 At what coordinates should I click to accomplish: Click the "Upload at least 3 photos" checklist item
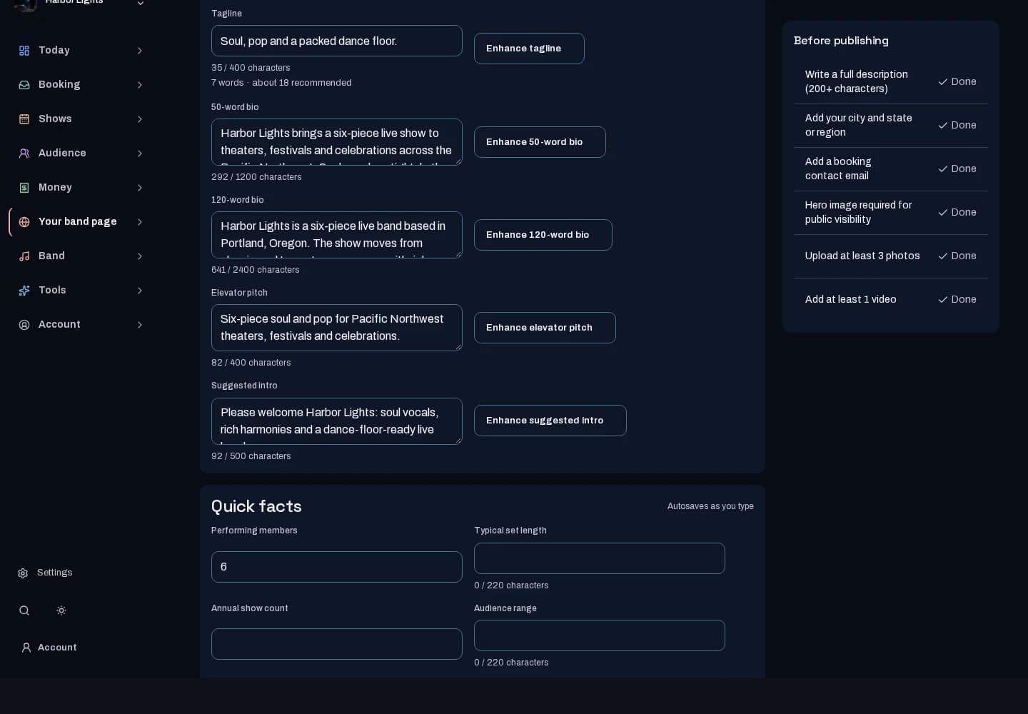pyautogui.click(x=891, y=256)
